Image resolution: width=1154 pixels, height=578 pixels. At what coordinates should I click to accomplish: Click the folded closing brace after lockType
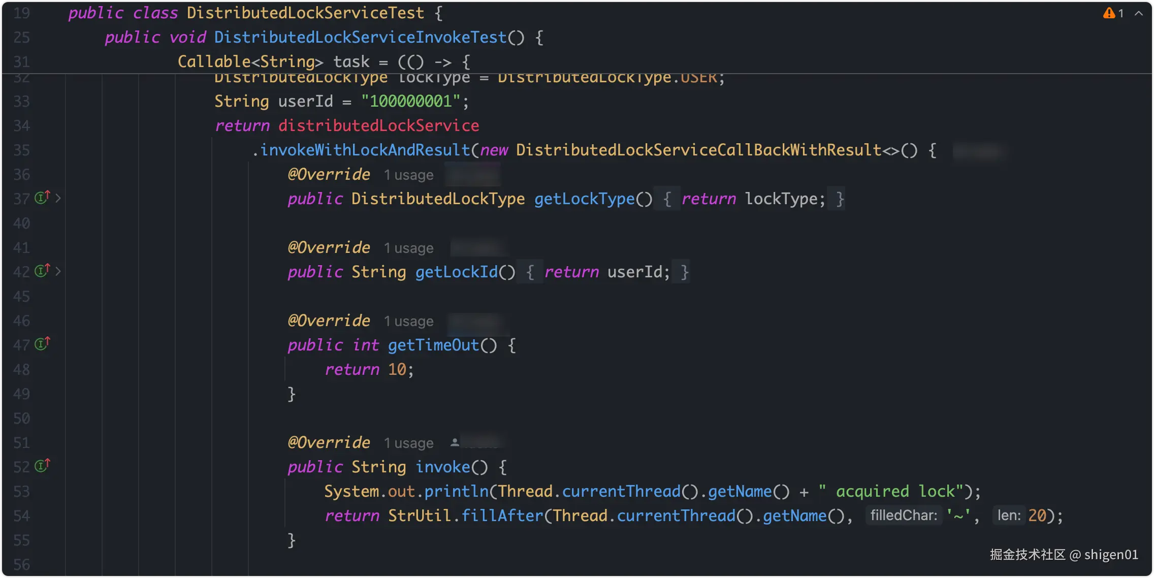[x=840, y=199]
